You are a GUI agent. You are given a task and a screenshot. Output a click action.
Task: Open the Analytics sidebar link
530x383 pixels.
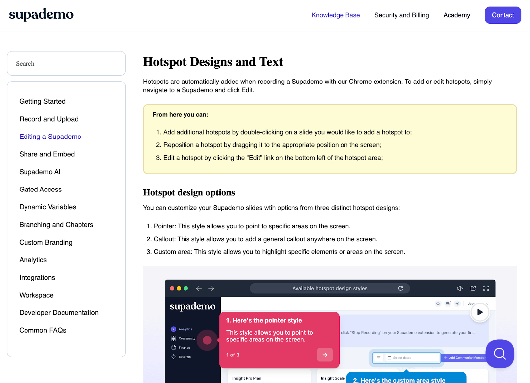tap(33, 260)
